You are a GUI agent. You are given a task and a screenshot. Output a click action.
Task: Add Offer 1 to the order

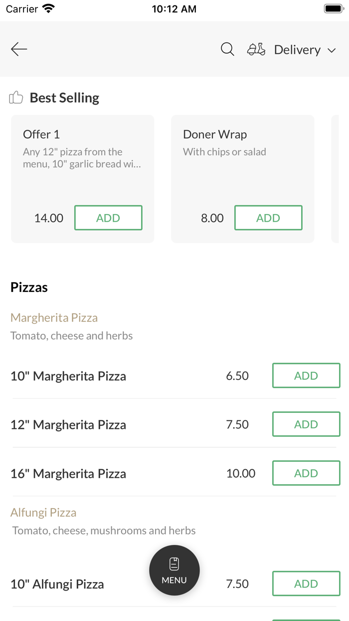pyautogui.click(x=108, y=218)
